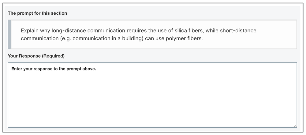Click the word 'prompt' in the section heading

(x=24, y=13)
